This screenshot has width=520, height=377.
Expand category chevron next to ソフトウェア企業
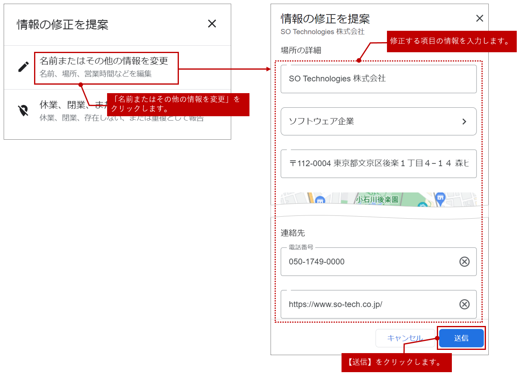(464, 121)
